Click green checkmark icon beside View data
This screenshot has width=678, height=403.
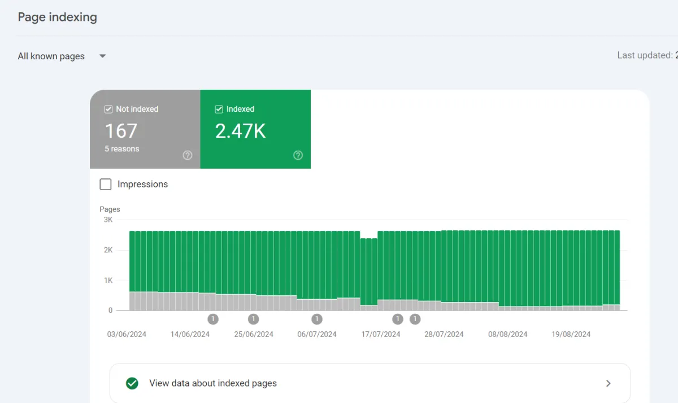tap(132, 383)
